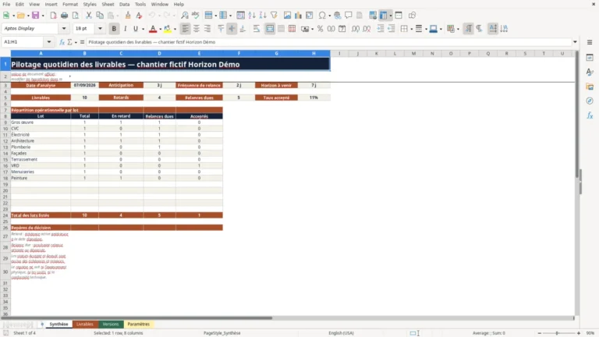599x337 pixels.
Task: Cut the selection with the scissors icon
Action: pos(89,16)
